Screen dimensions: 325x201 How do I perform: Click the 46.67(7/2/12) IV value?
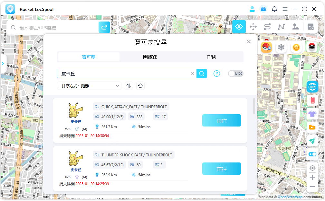[109, 165]
